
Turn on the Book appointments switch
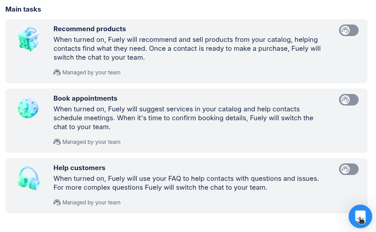point(348,100)
